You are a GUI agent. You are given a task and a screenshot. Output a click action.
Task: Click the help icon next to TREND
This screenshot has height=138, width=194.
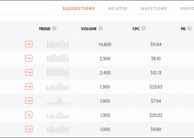[x=54, y=28]
